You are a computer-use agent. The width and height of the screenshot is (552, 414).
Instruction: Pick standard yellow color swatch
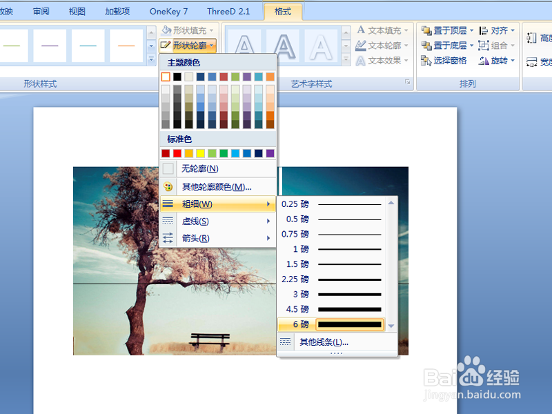pos(200,153)
